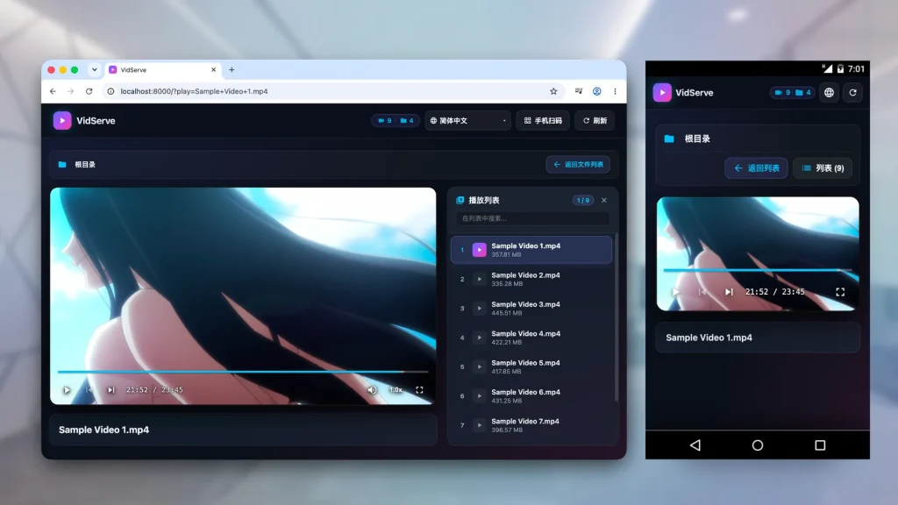Image resolution: width=898 pixels, height=505 pixels.
Task: Close the VidServe browser tab
Action: pos(214,70)
